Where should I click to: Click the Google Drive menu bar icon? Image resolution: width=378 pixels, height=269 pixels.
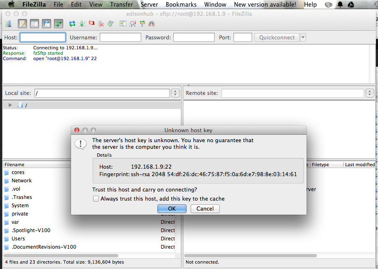coord(351,4)
